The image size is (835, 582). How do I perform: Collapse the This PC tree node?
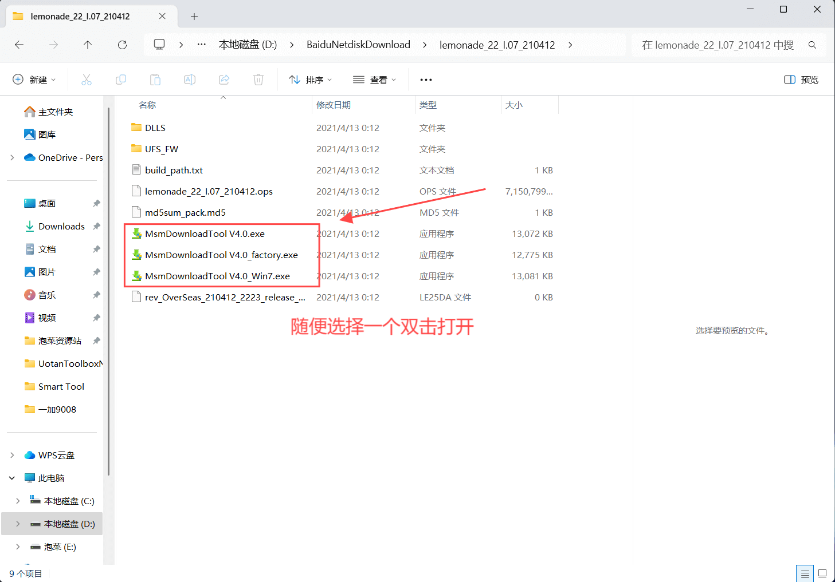click(12, 478)
